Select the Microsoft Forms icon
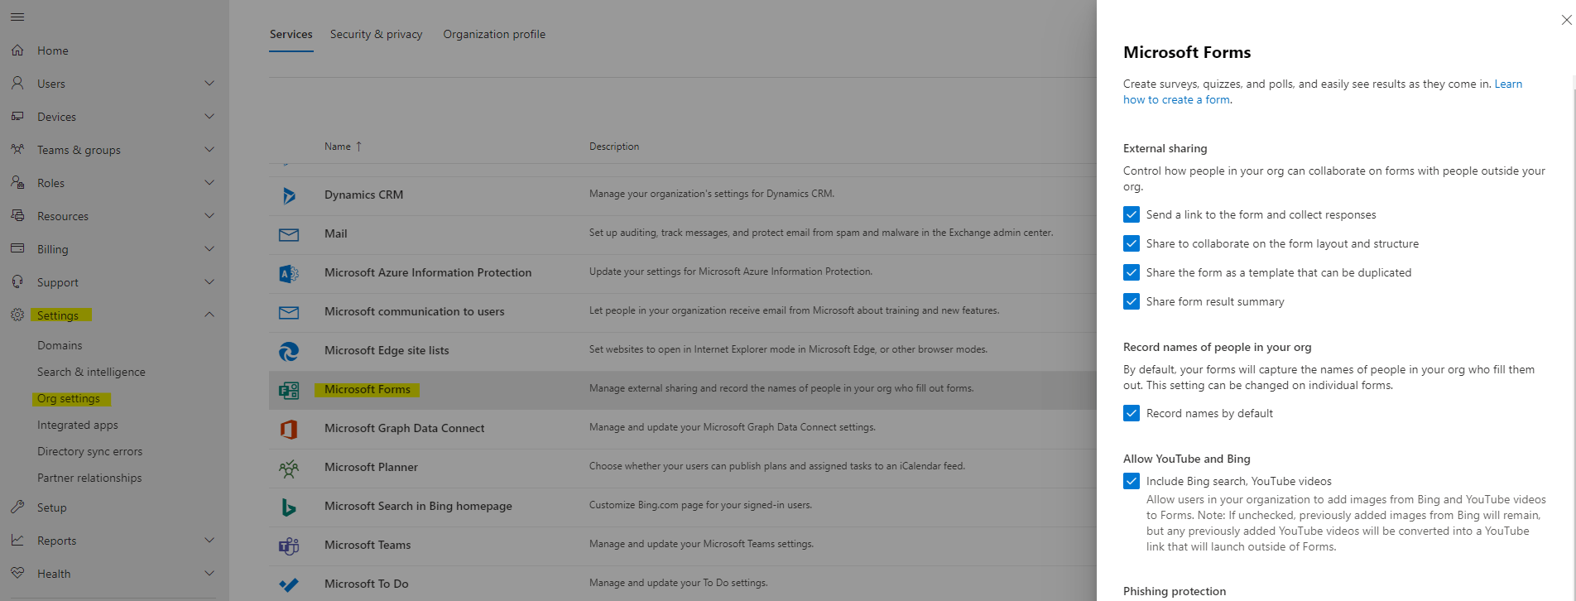 (289, 390)
